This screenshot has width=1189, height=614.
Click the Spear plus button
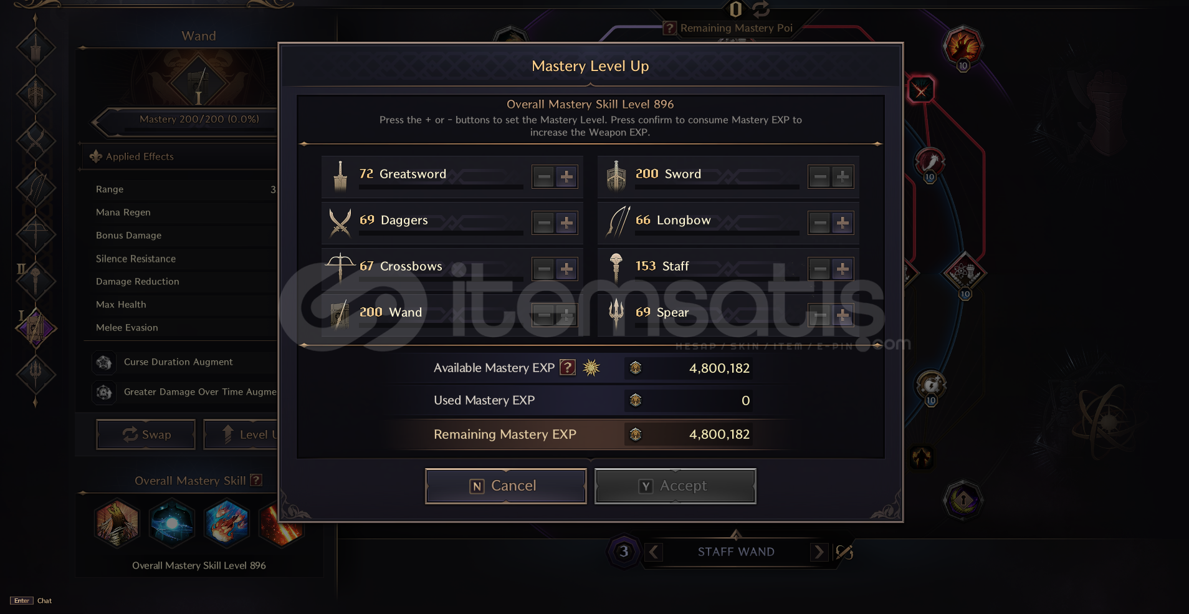(x=843, y=315)
